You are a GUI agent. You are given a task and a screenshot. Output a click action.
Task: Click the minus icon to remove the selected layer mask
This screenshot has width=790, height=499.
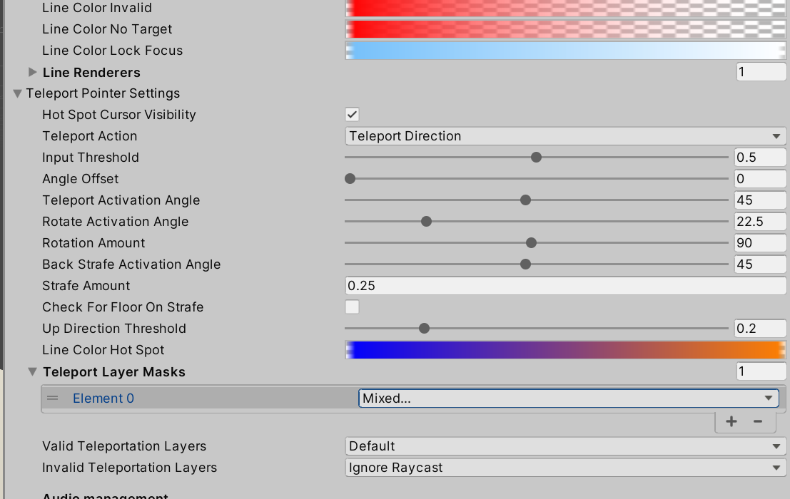point(757,421)
